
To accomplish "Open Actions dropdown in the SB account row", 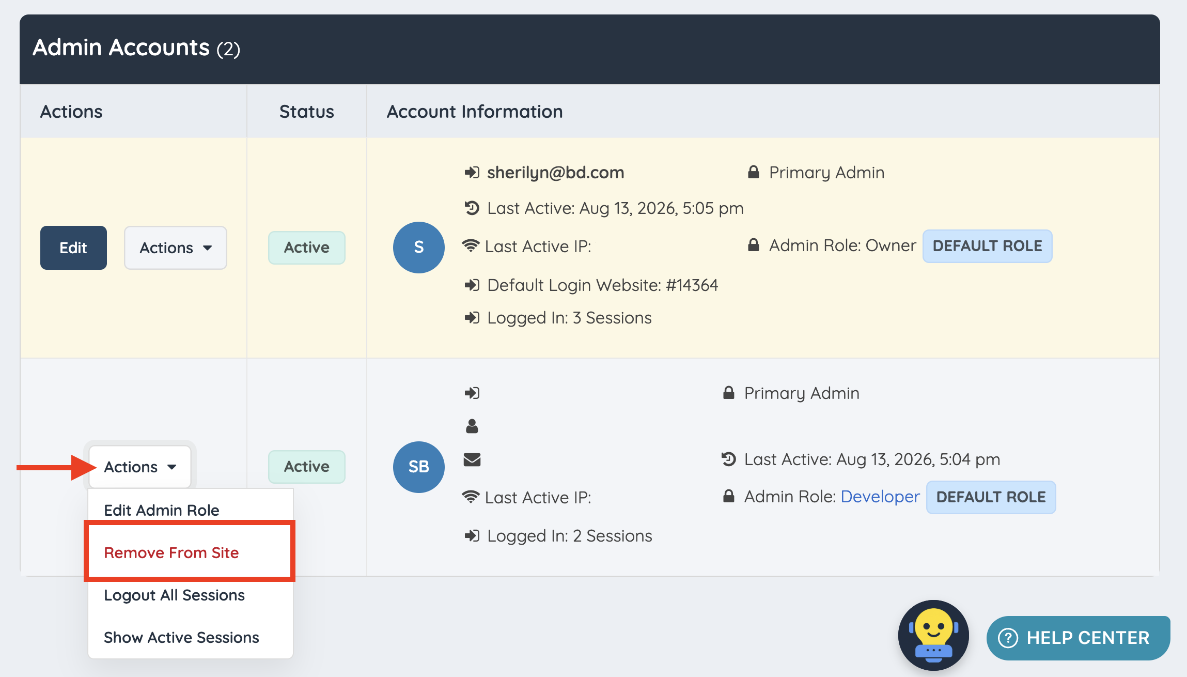I will [x=140, y=467].
